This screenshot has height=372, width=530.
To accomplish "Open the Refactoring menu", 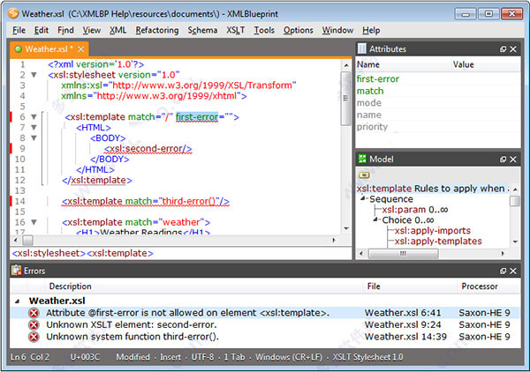I will tap(156, 30).
